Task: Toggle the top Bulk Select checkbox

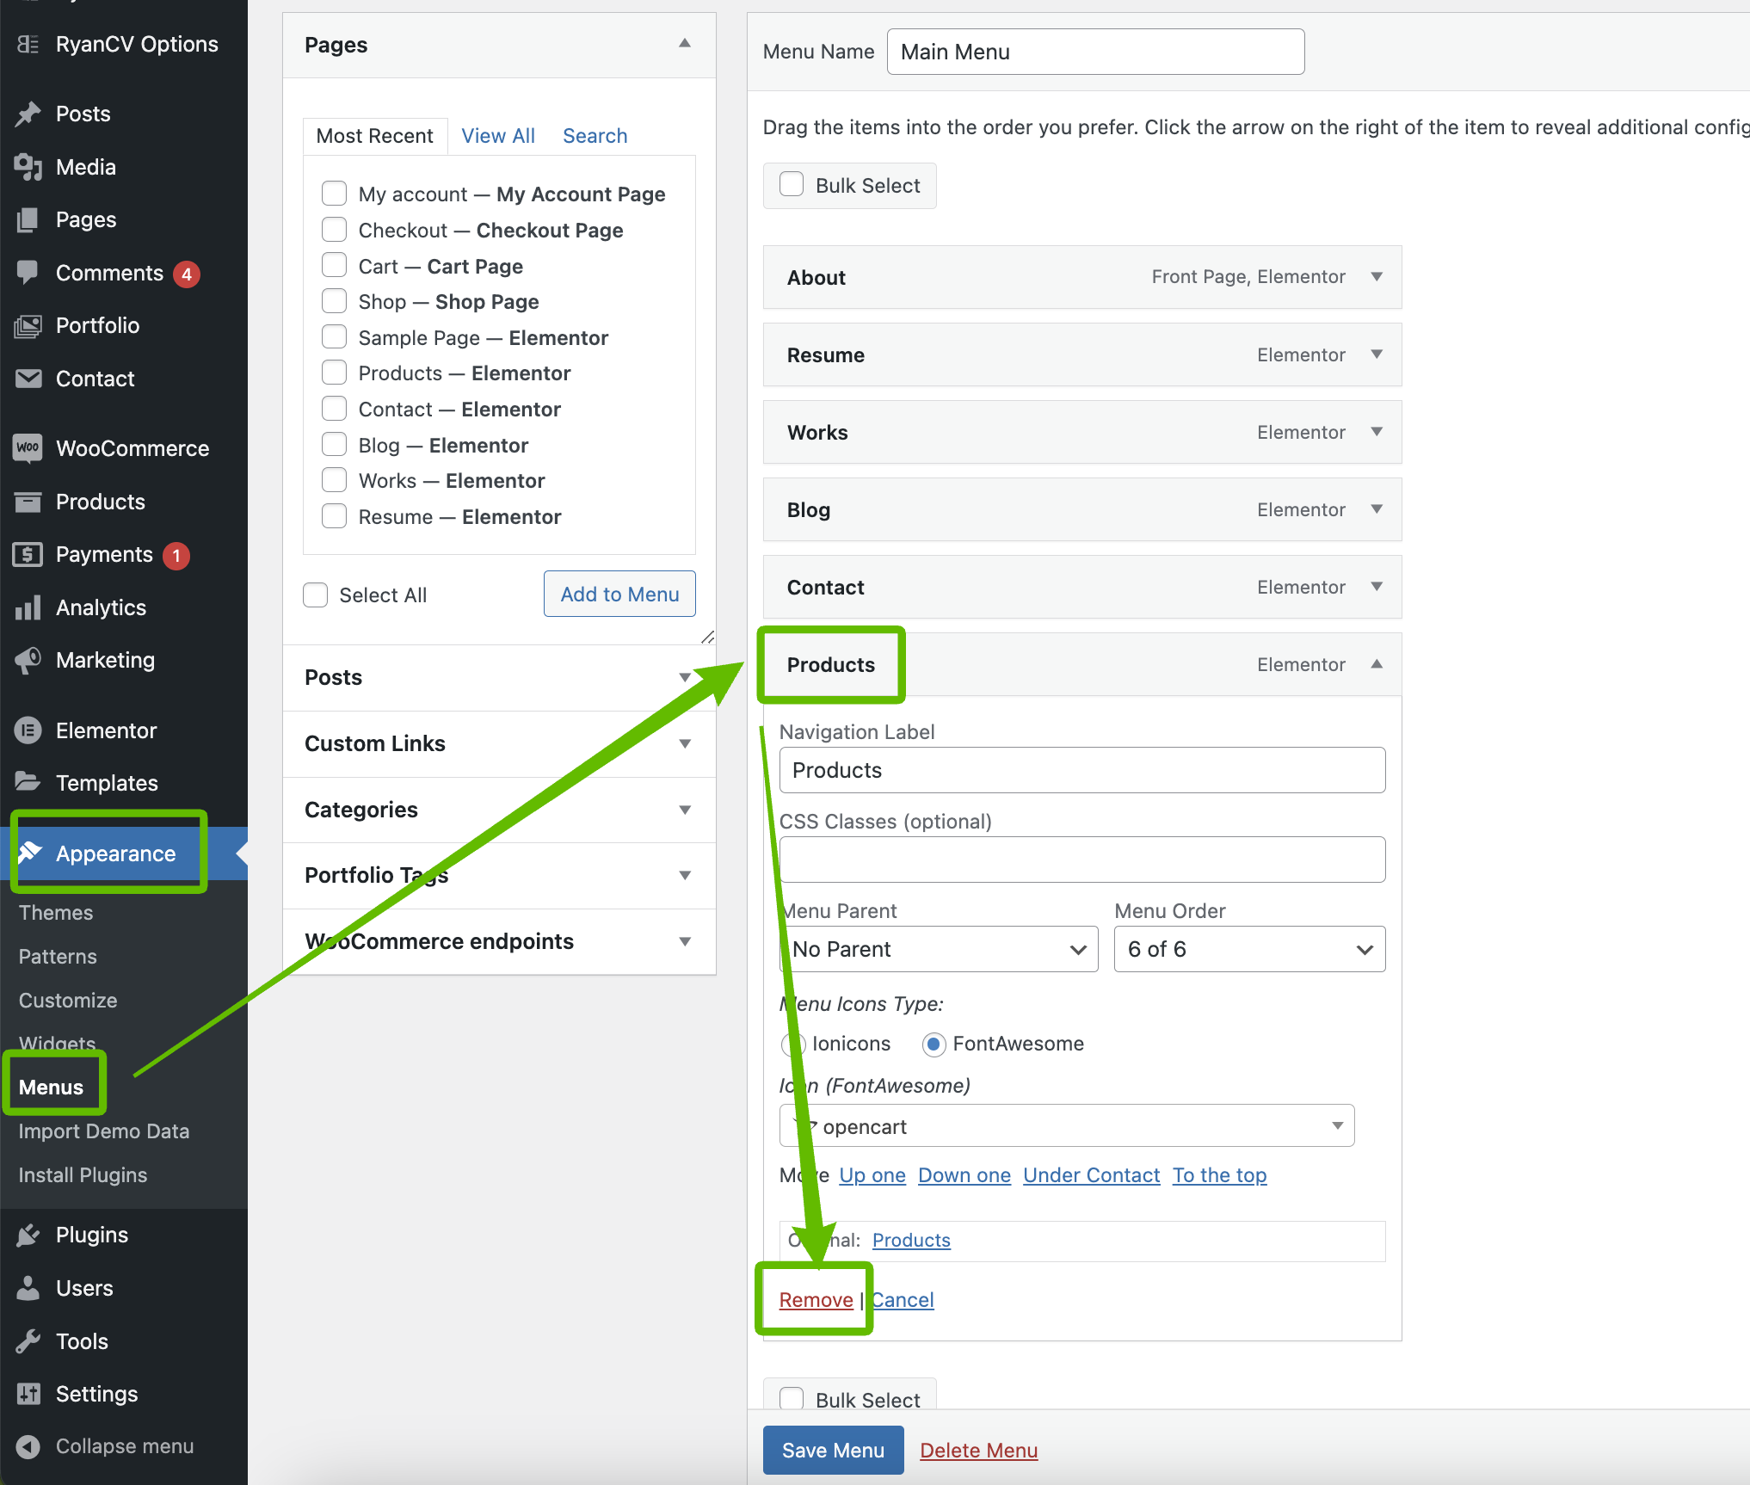Action: (x=791, y=185)
